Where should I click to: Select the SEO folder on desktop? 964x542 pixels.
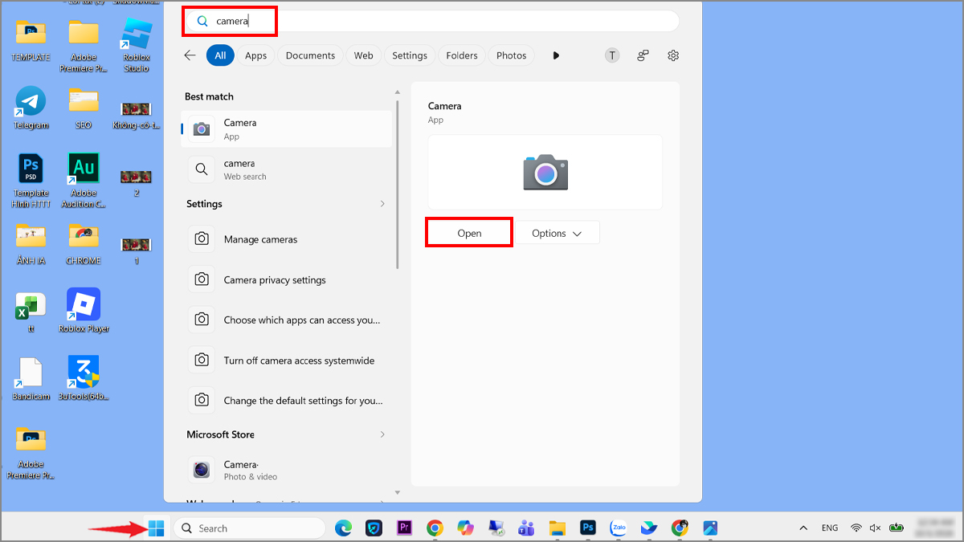click(84, 108)
